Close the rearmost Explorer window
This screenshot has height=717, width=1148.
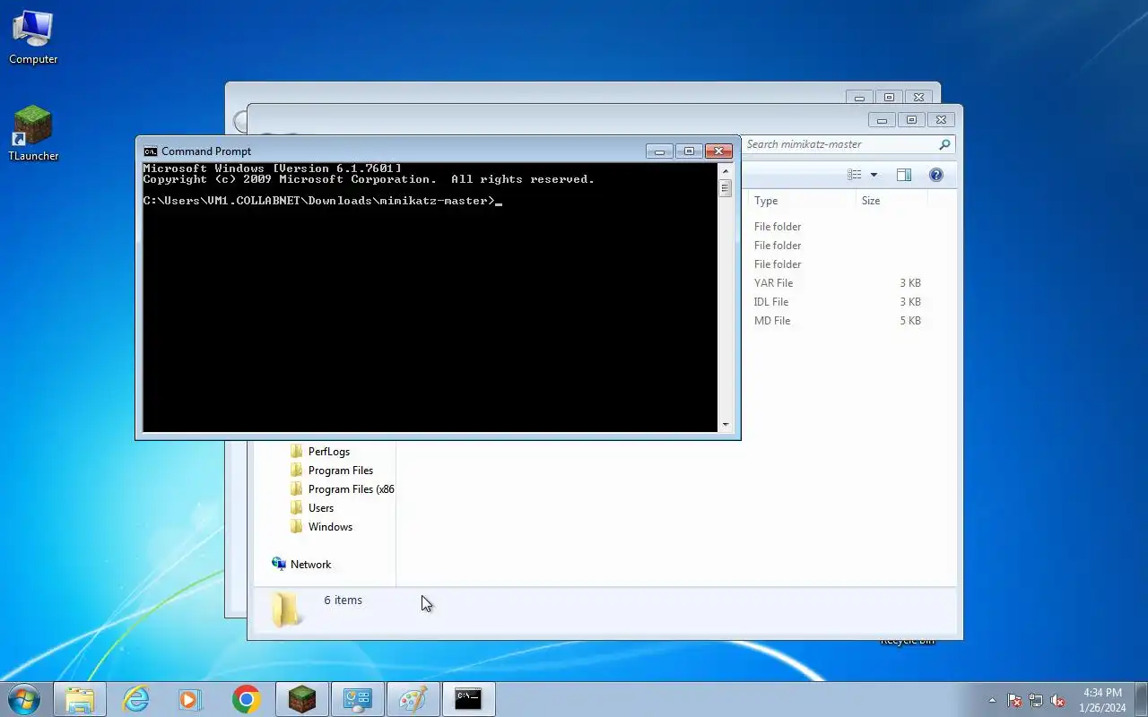click(918, 98)
